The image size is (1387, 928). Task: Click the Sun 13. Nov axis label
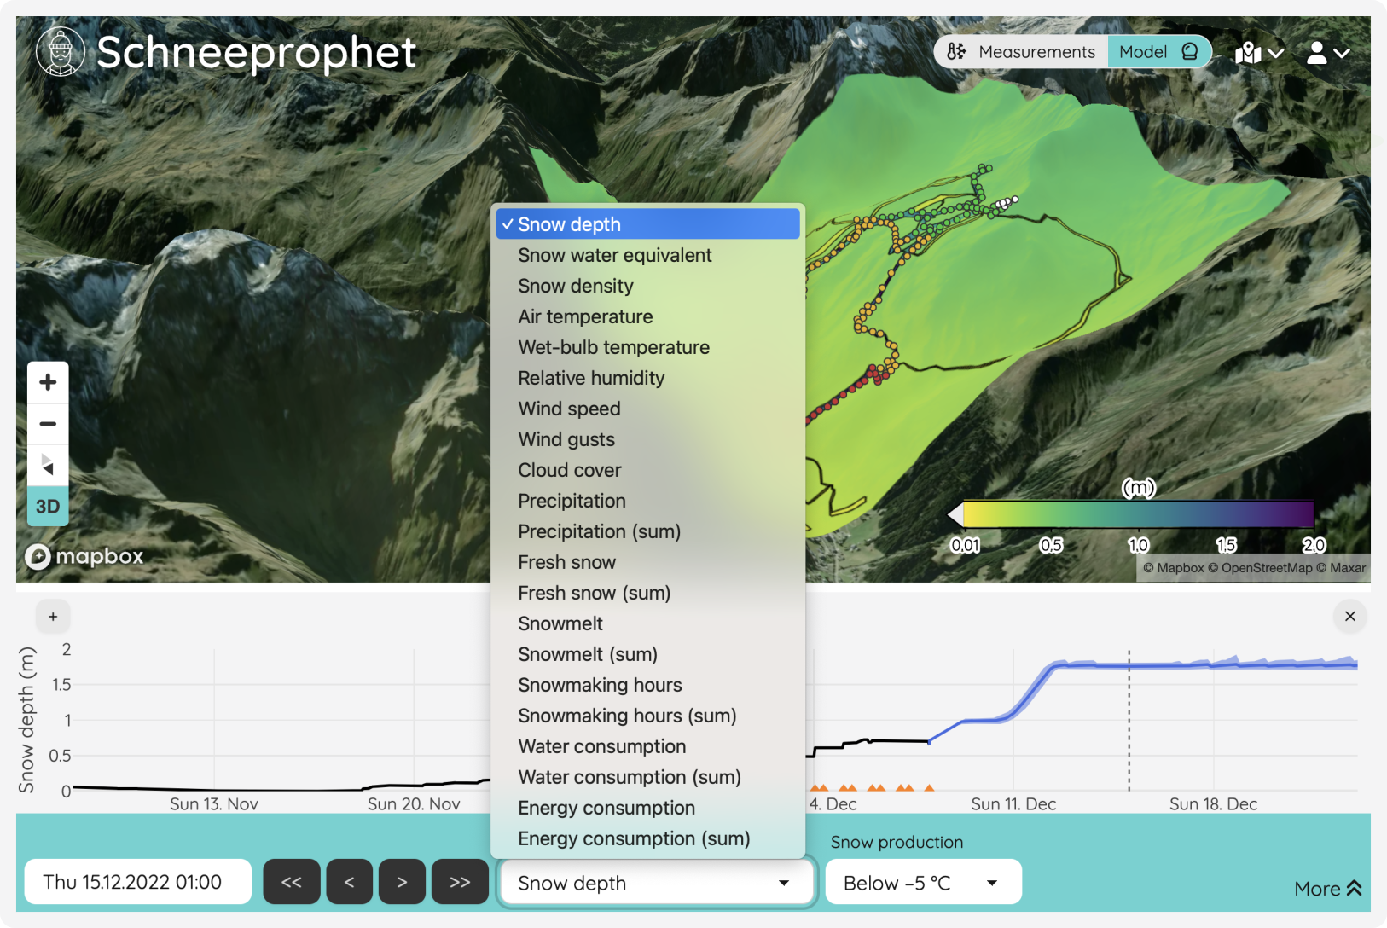pos(214,804)
